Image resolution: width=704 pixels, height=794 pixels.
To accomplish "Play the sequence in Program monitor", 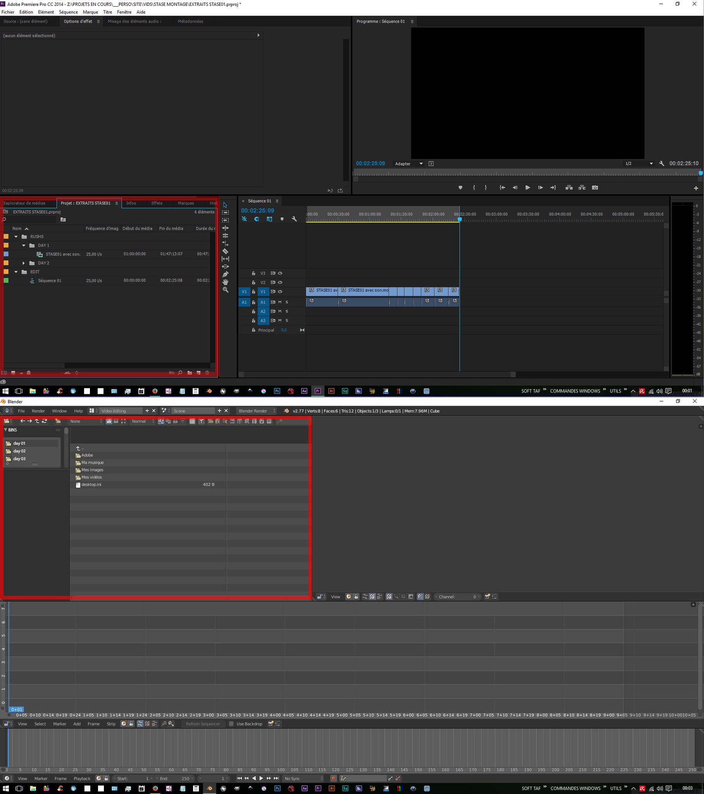I will (x=528, y=188).
